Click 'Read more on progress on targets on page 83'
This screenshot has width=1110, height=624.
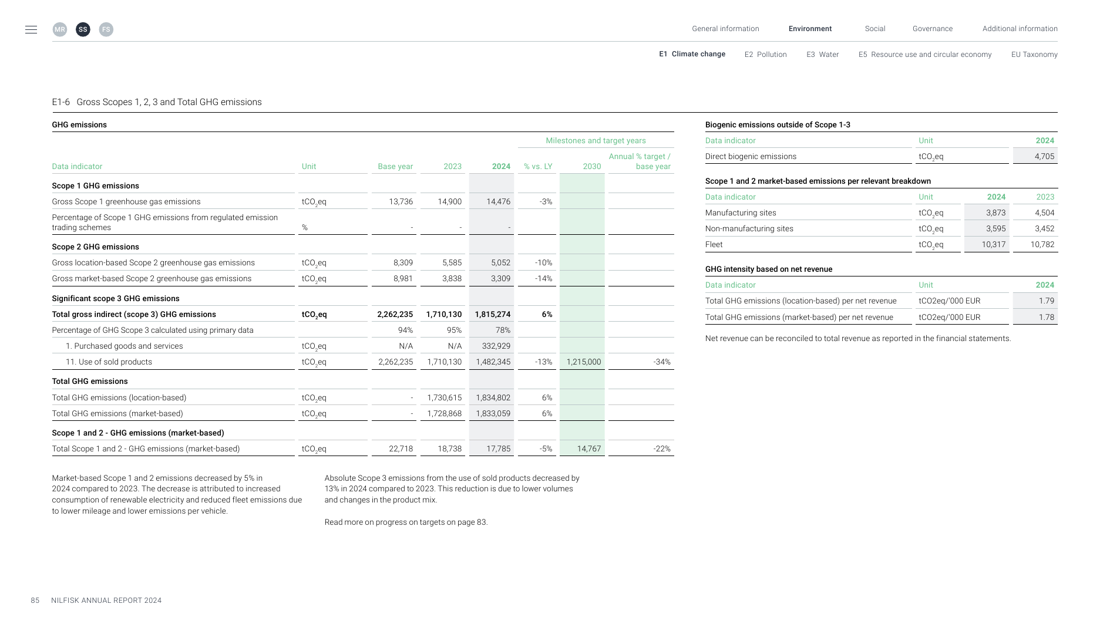[406, 522]
